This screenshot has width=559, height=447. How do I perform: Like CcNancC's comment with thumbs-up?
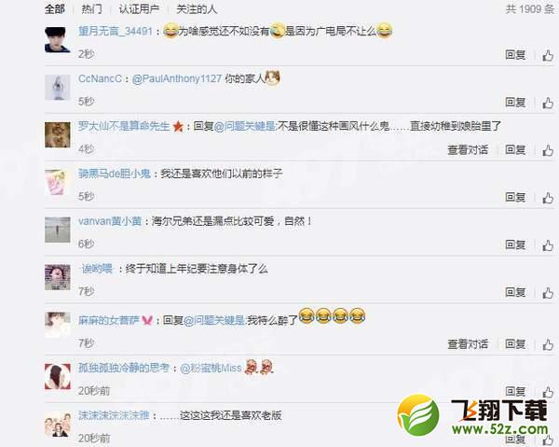click(548, 103)
